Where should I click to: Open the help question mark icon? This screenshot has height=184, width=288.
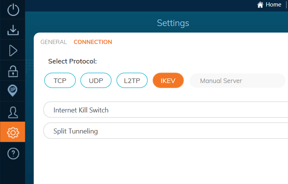pos(13,154)
